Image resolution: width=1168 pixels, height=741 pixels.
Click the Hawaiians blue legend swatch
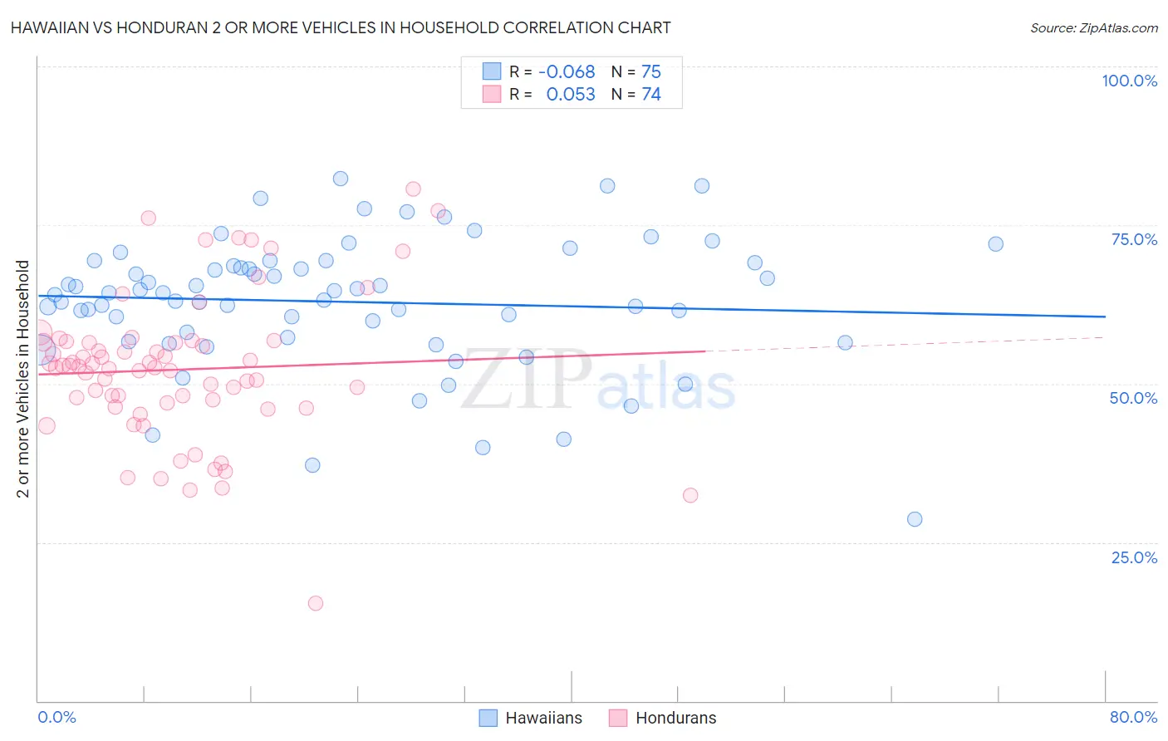(x=488, y=718)
